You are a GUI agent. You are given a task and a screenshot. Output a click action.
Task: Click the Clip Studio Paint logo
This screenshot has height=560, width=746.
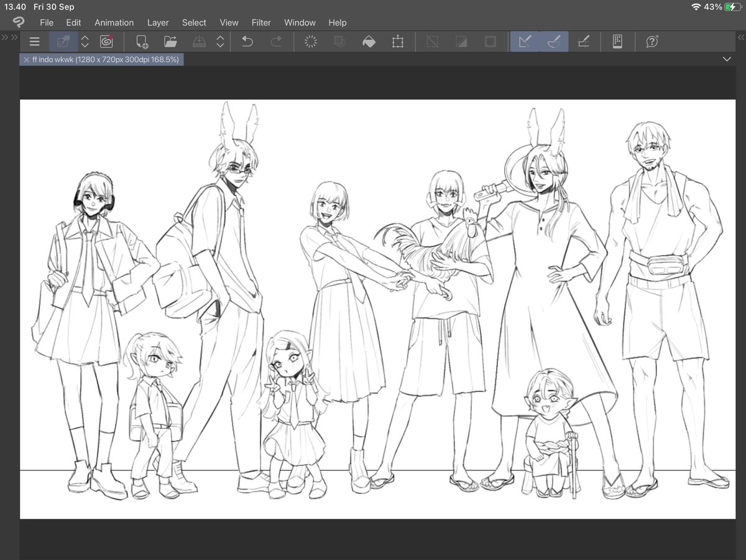coord(19,22)
